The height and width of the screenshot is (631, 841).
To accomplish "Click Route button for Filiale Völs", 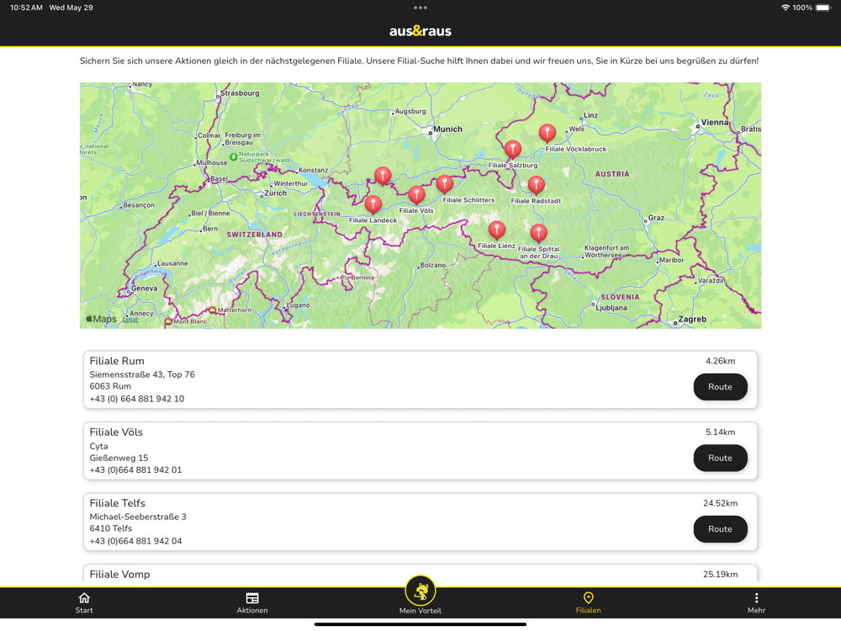I will [x=720, y=458].
